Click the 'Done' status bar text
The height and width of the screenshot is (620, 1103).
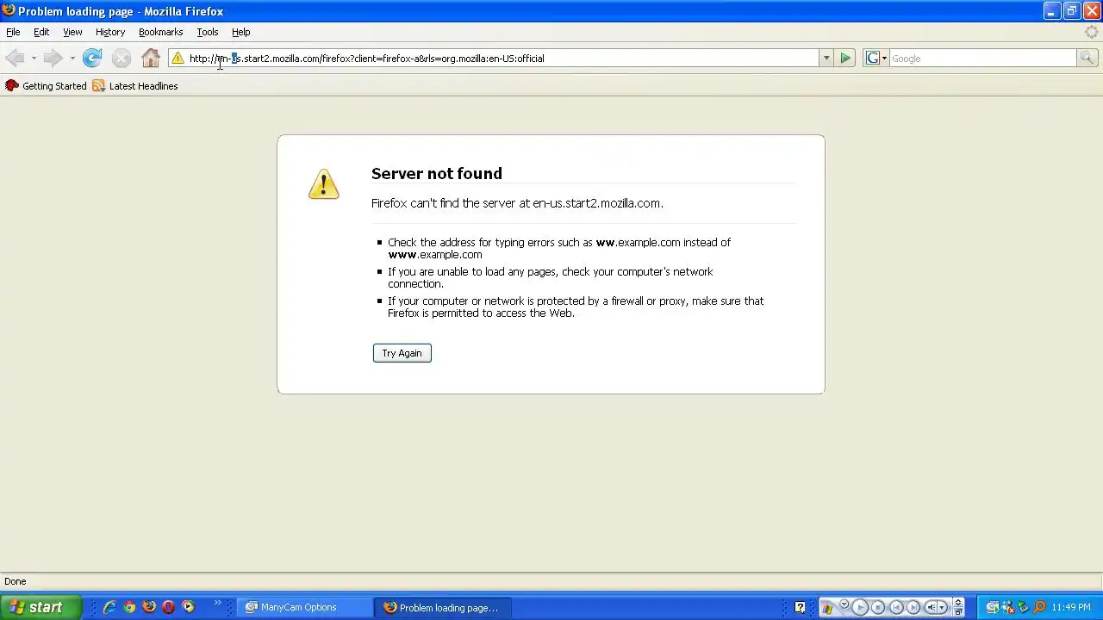pyautogui.click(x=16, y=581)
